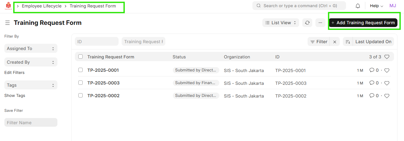
Task: Tick the select-all header checkbox
Action: (80, 57)
